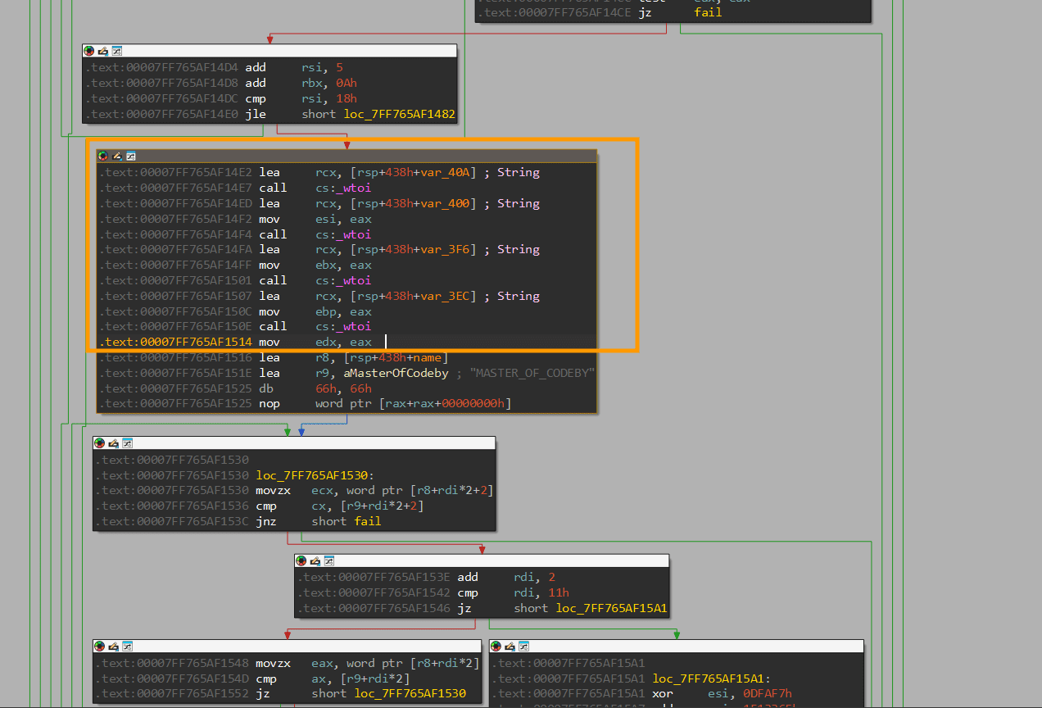Set node color of the 'add rsi, 5' block
1042x708 pixels.
pyautogui.click(x=89, y=51)
